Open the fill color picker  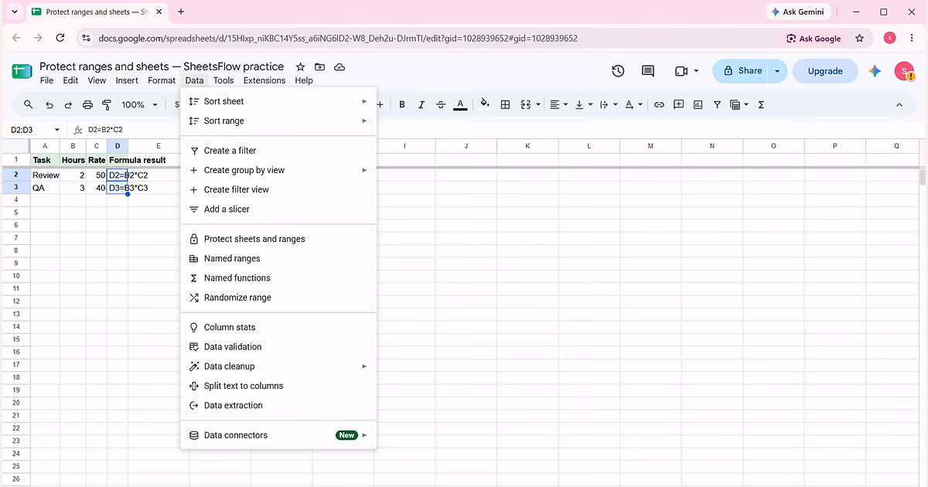(485, 104)
